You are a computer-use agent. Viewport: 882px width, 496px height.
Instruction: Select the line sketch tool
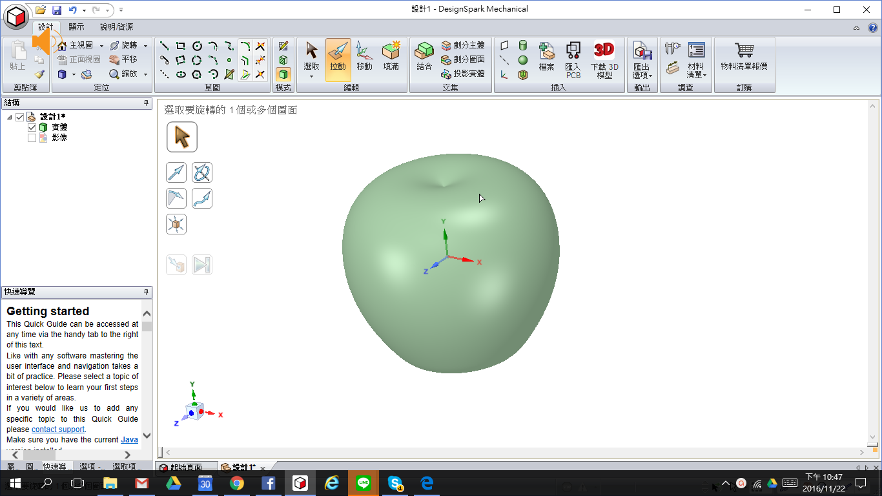click(x=165, y=46)
